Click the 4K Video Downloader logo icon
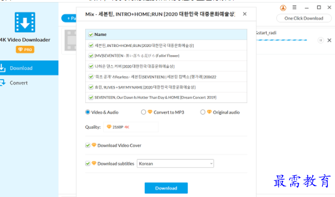 (x=25, y=22)
